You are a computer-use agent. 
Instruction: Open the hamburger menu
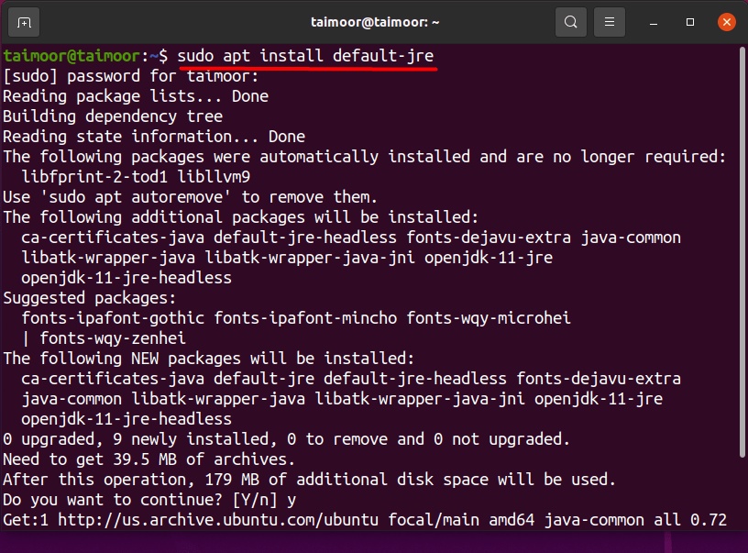(610, 22)
